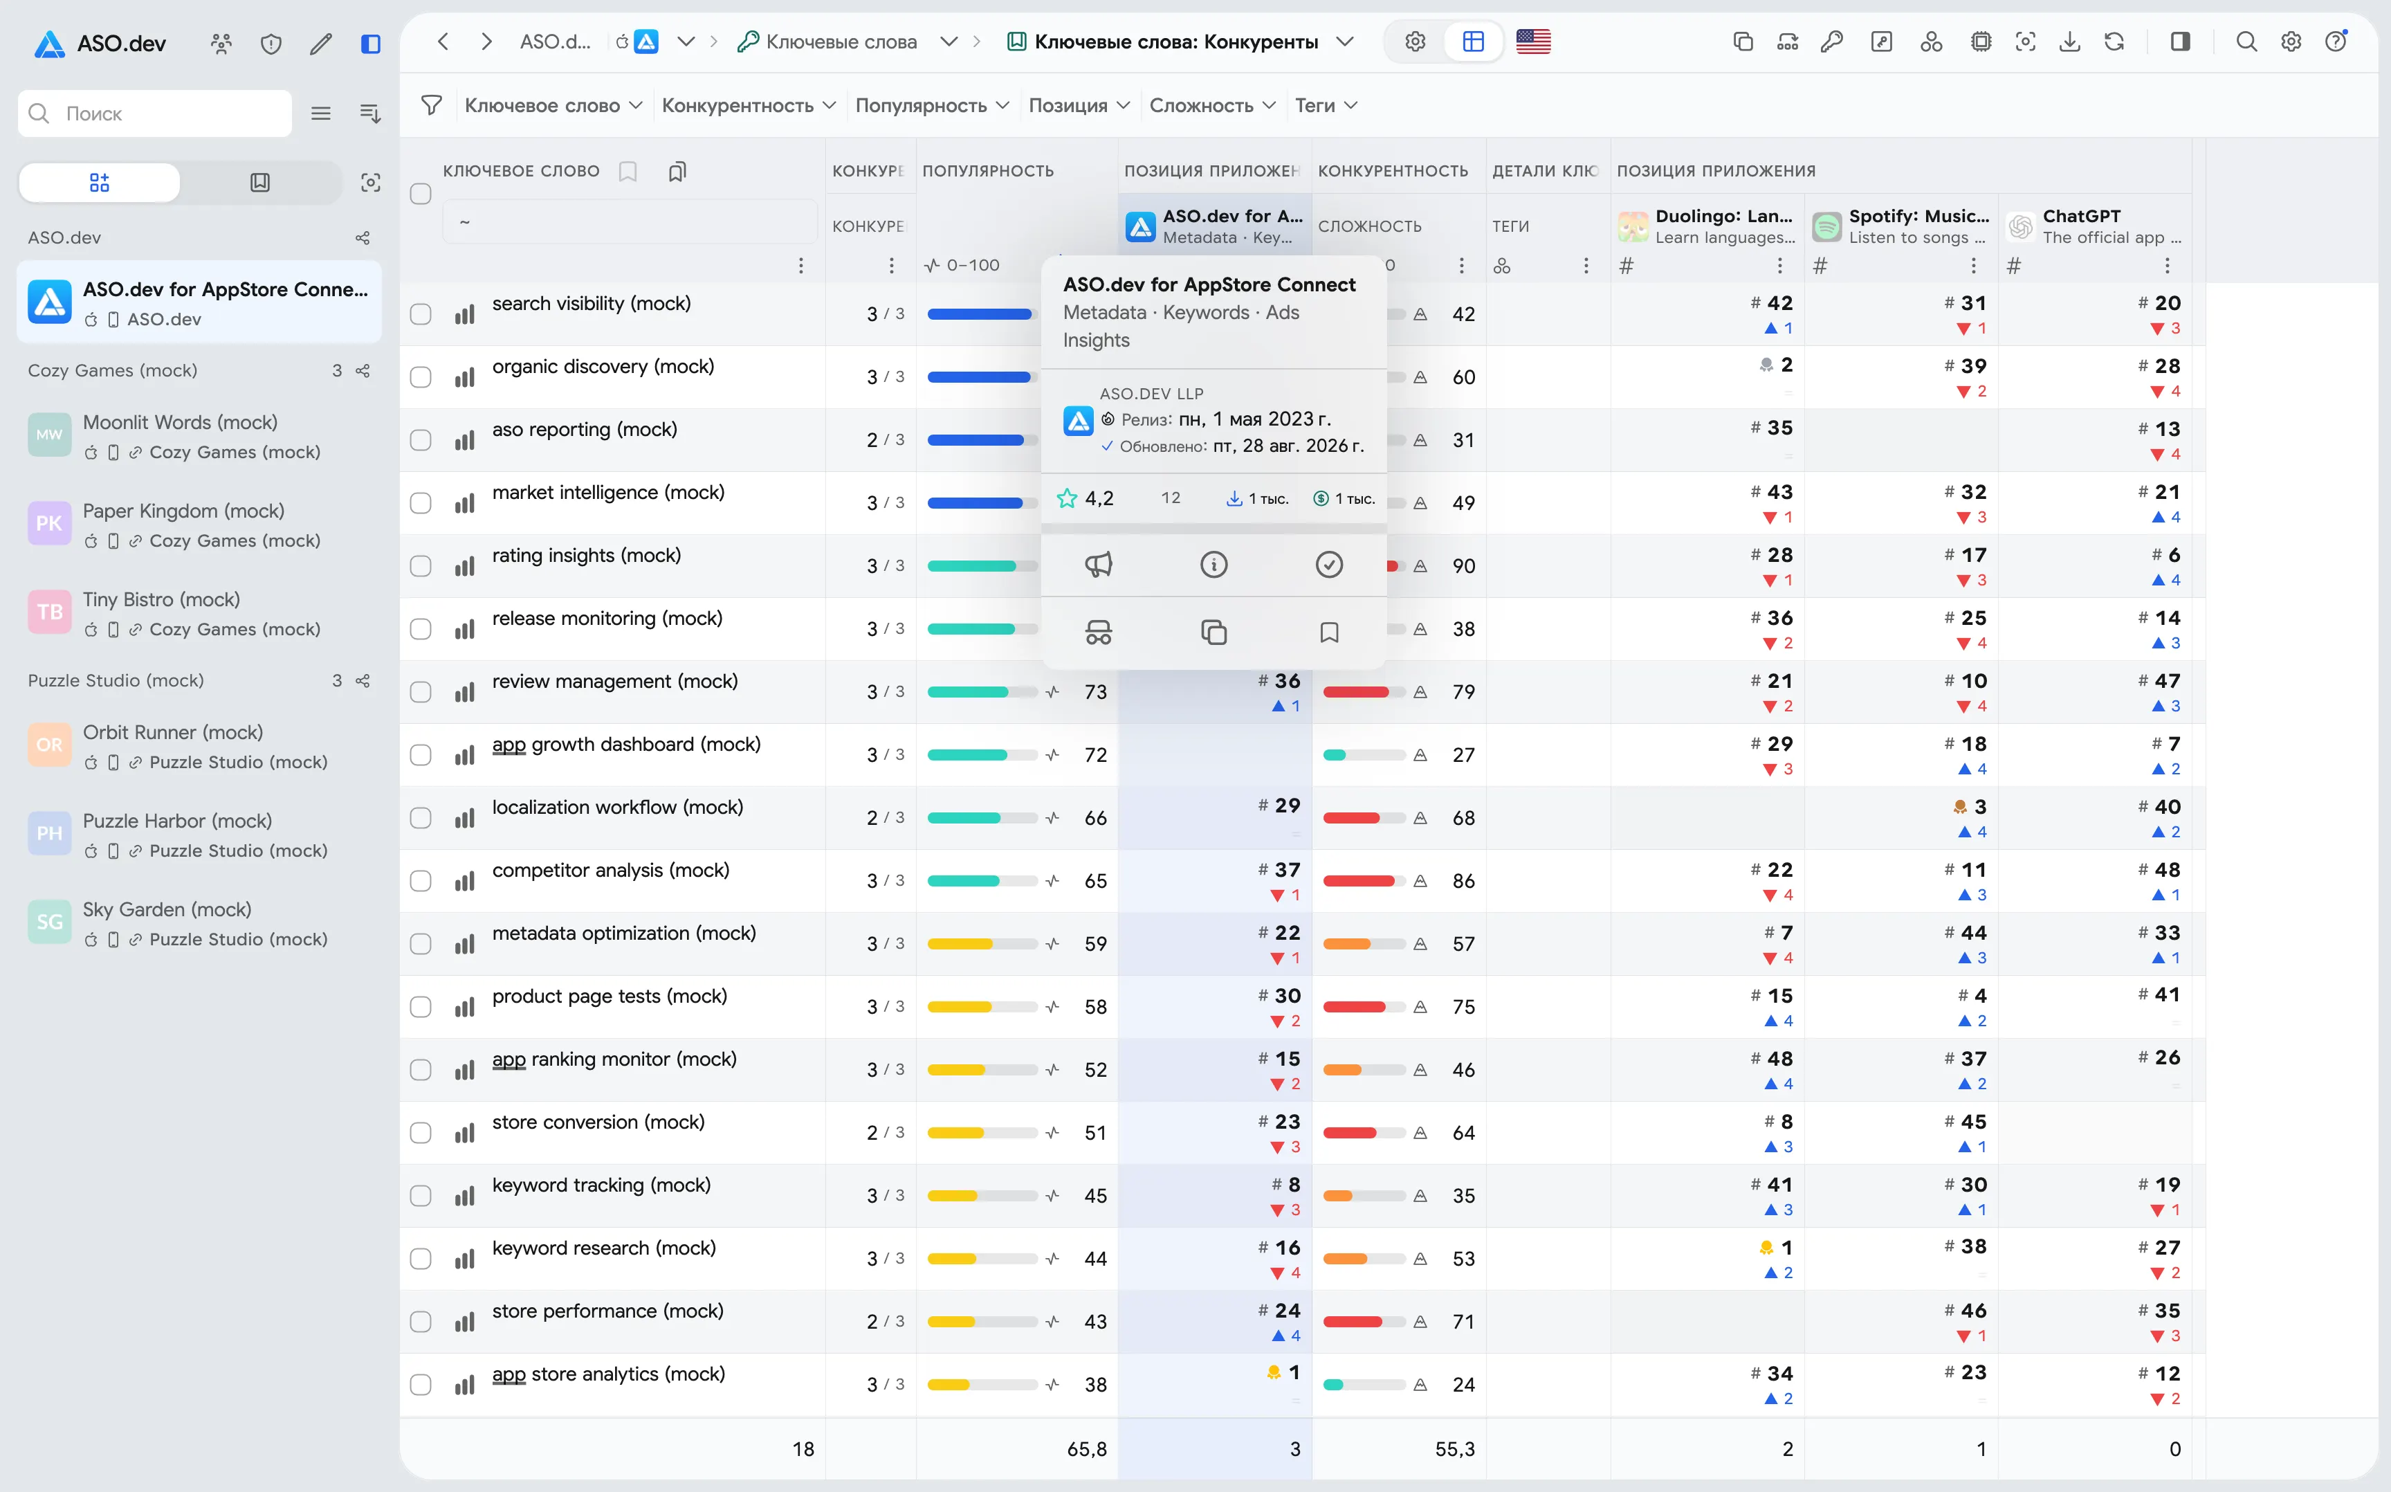Switch to the bookmarks tab in the sidebar
The height and width of the screenshot is (1492, 2391).
coord(260,183)
